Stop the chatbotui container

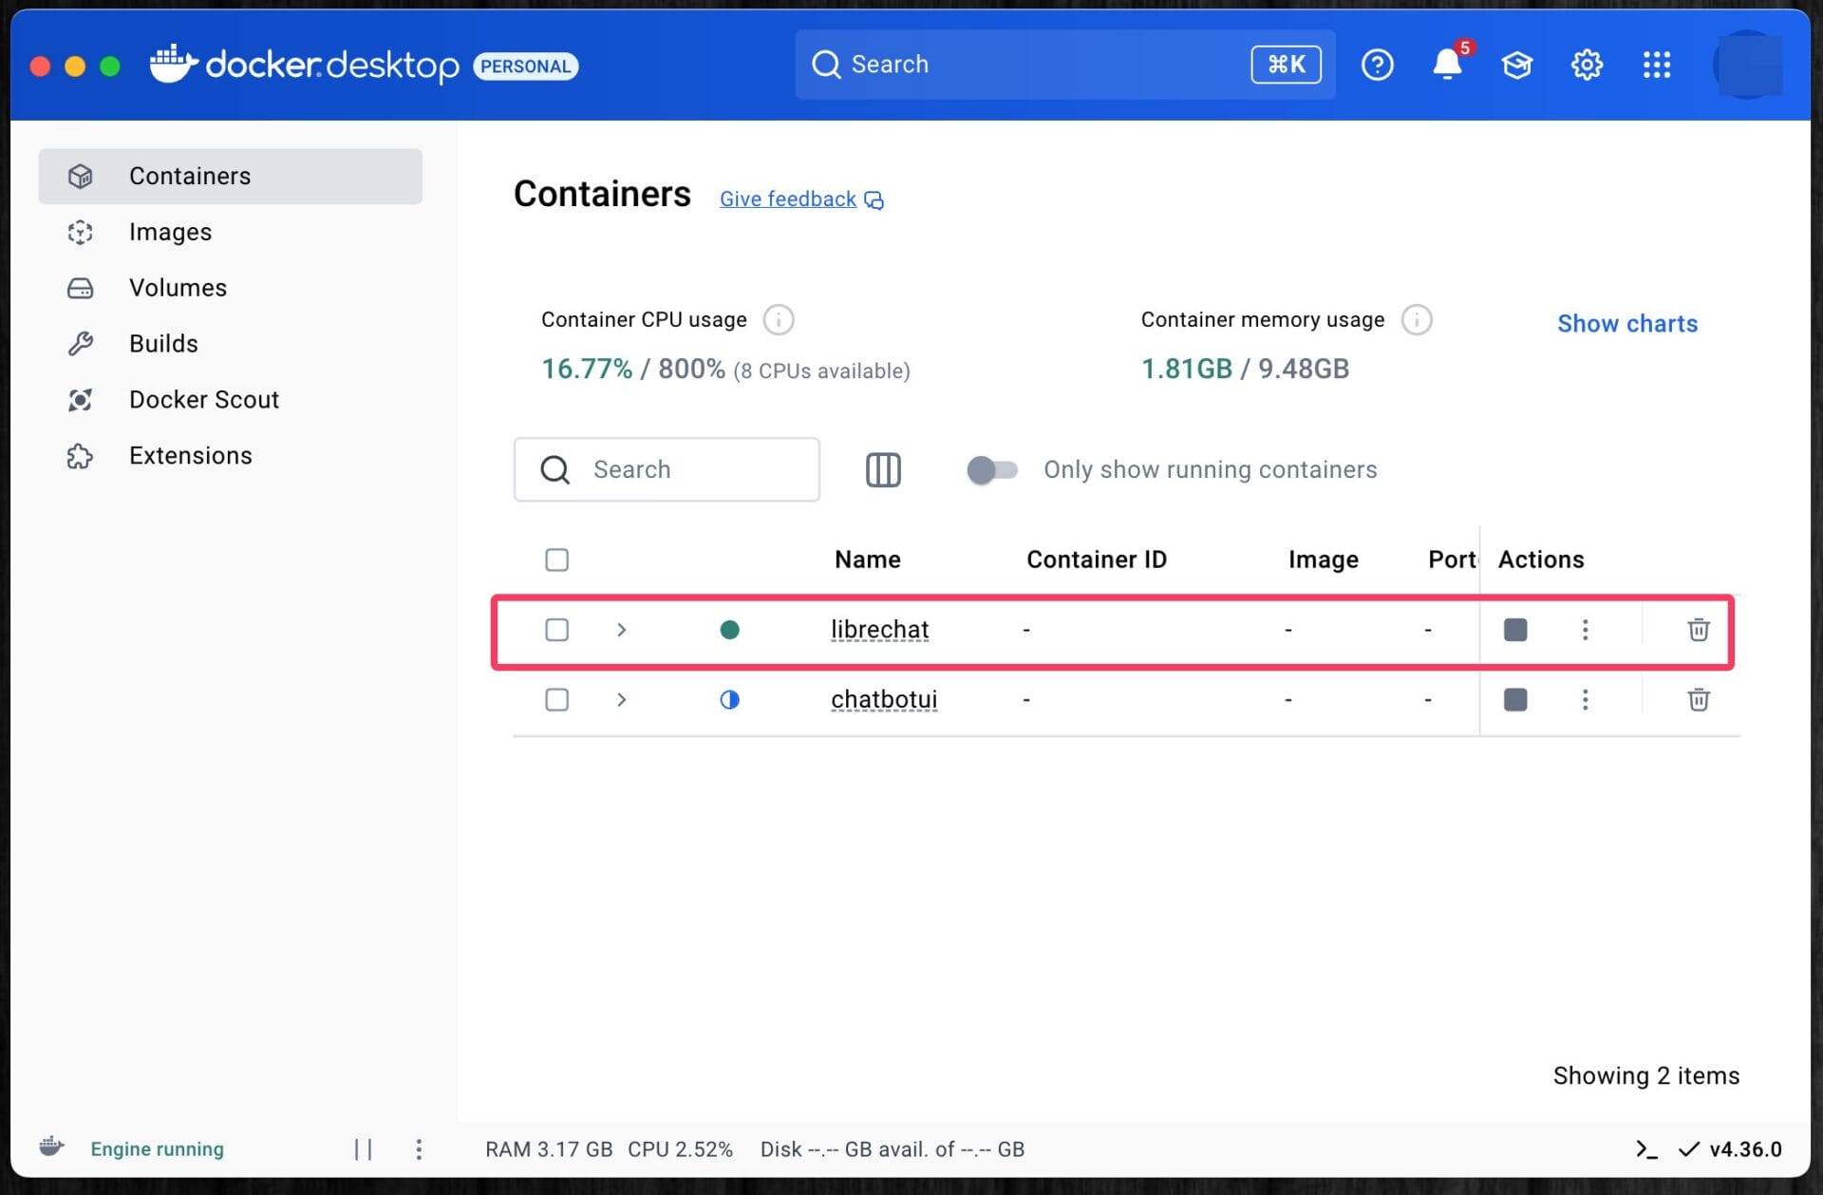(1515, 700)
